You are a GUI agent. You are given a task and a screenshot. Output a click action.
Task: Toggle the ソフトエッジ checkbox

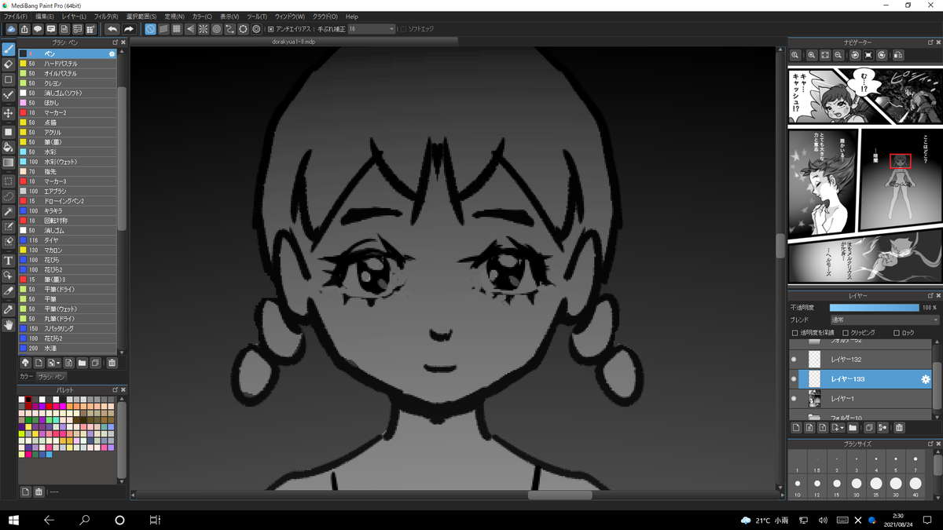pyautogui.click(x=404, y=29)
